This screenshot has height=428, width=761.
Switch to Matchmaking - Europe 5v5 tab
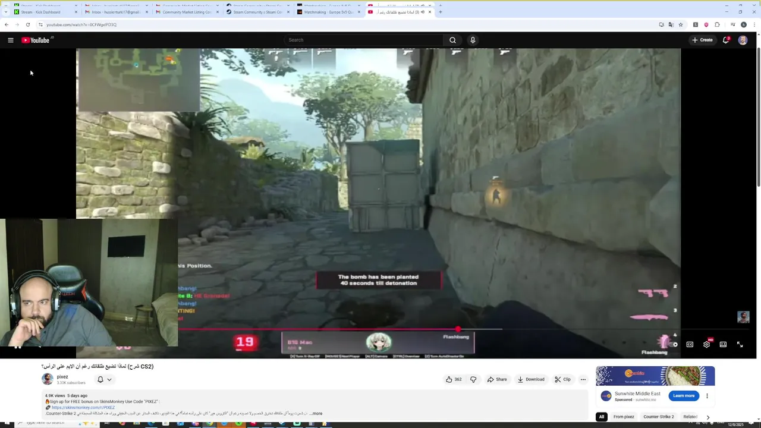pos(327,12)
